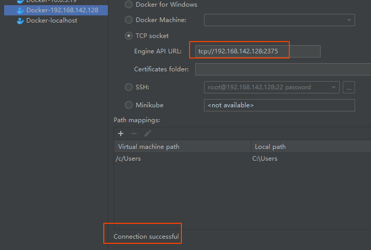Click into the Certificates folder field
Image resolution: width=371 pixels, height=250 pixels.
click(283, 69)
